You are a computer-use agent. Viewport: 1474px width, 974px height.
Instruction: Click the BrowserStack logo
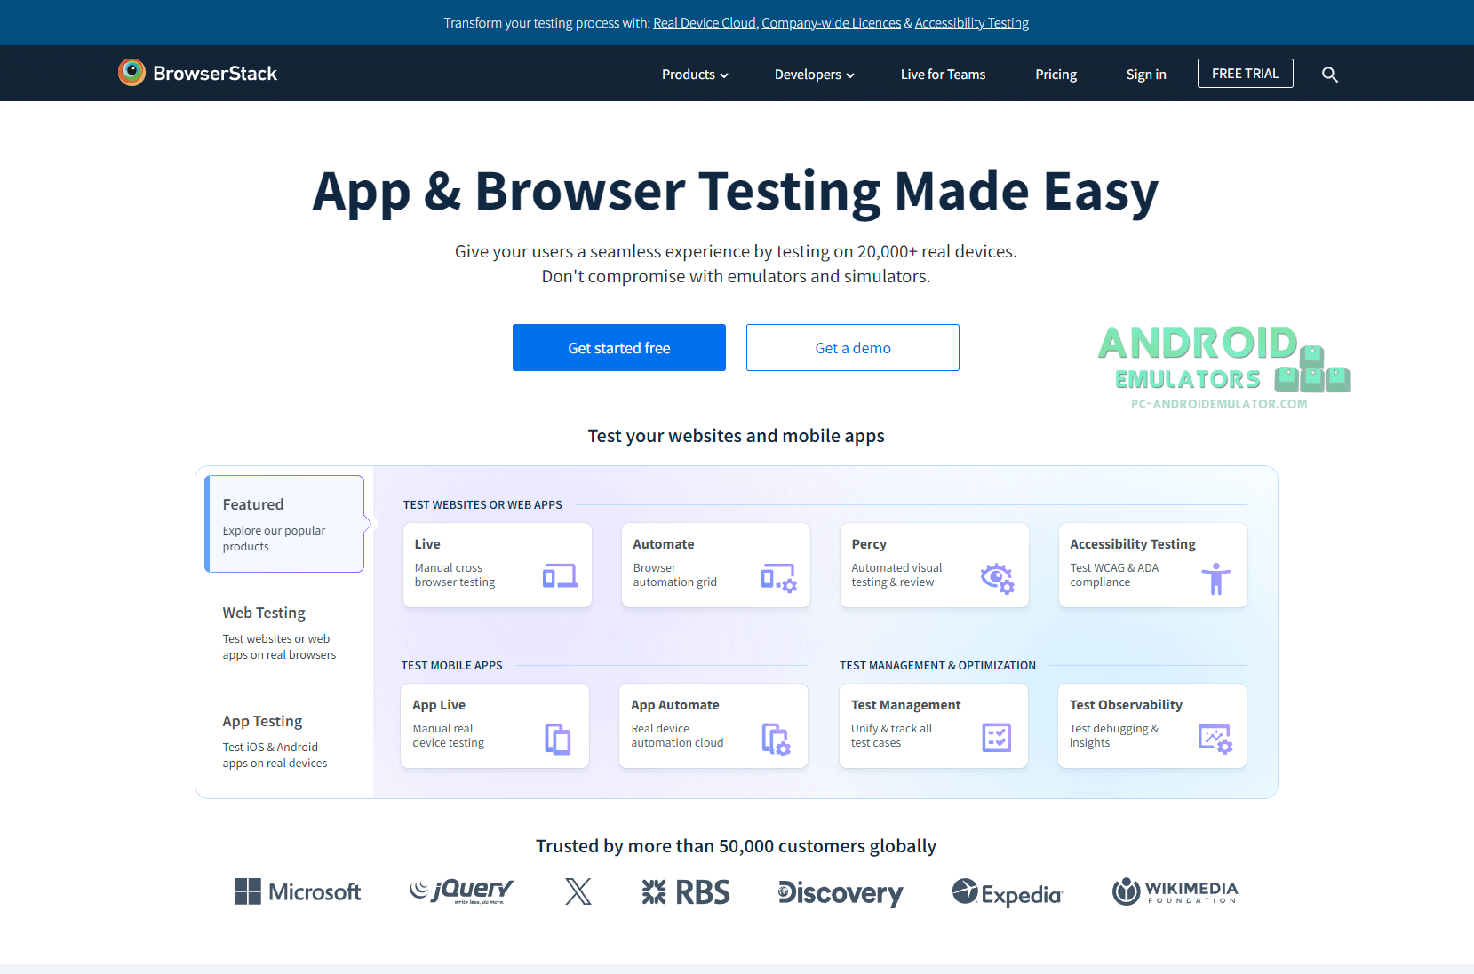197,73
